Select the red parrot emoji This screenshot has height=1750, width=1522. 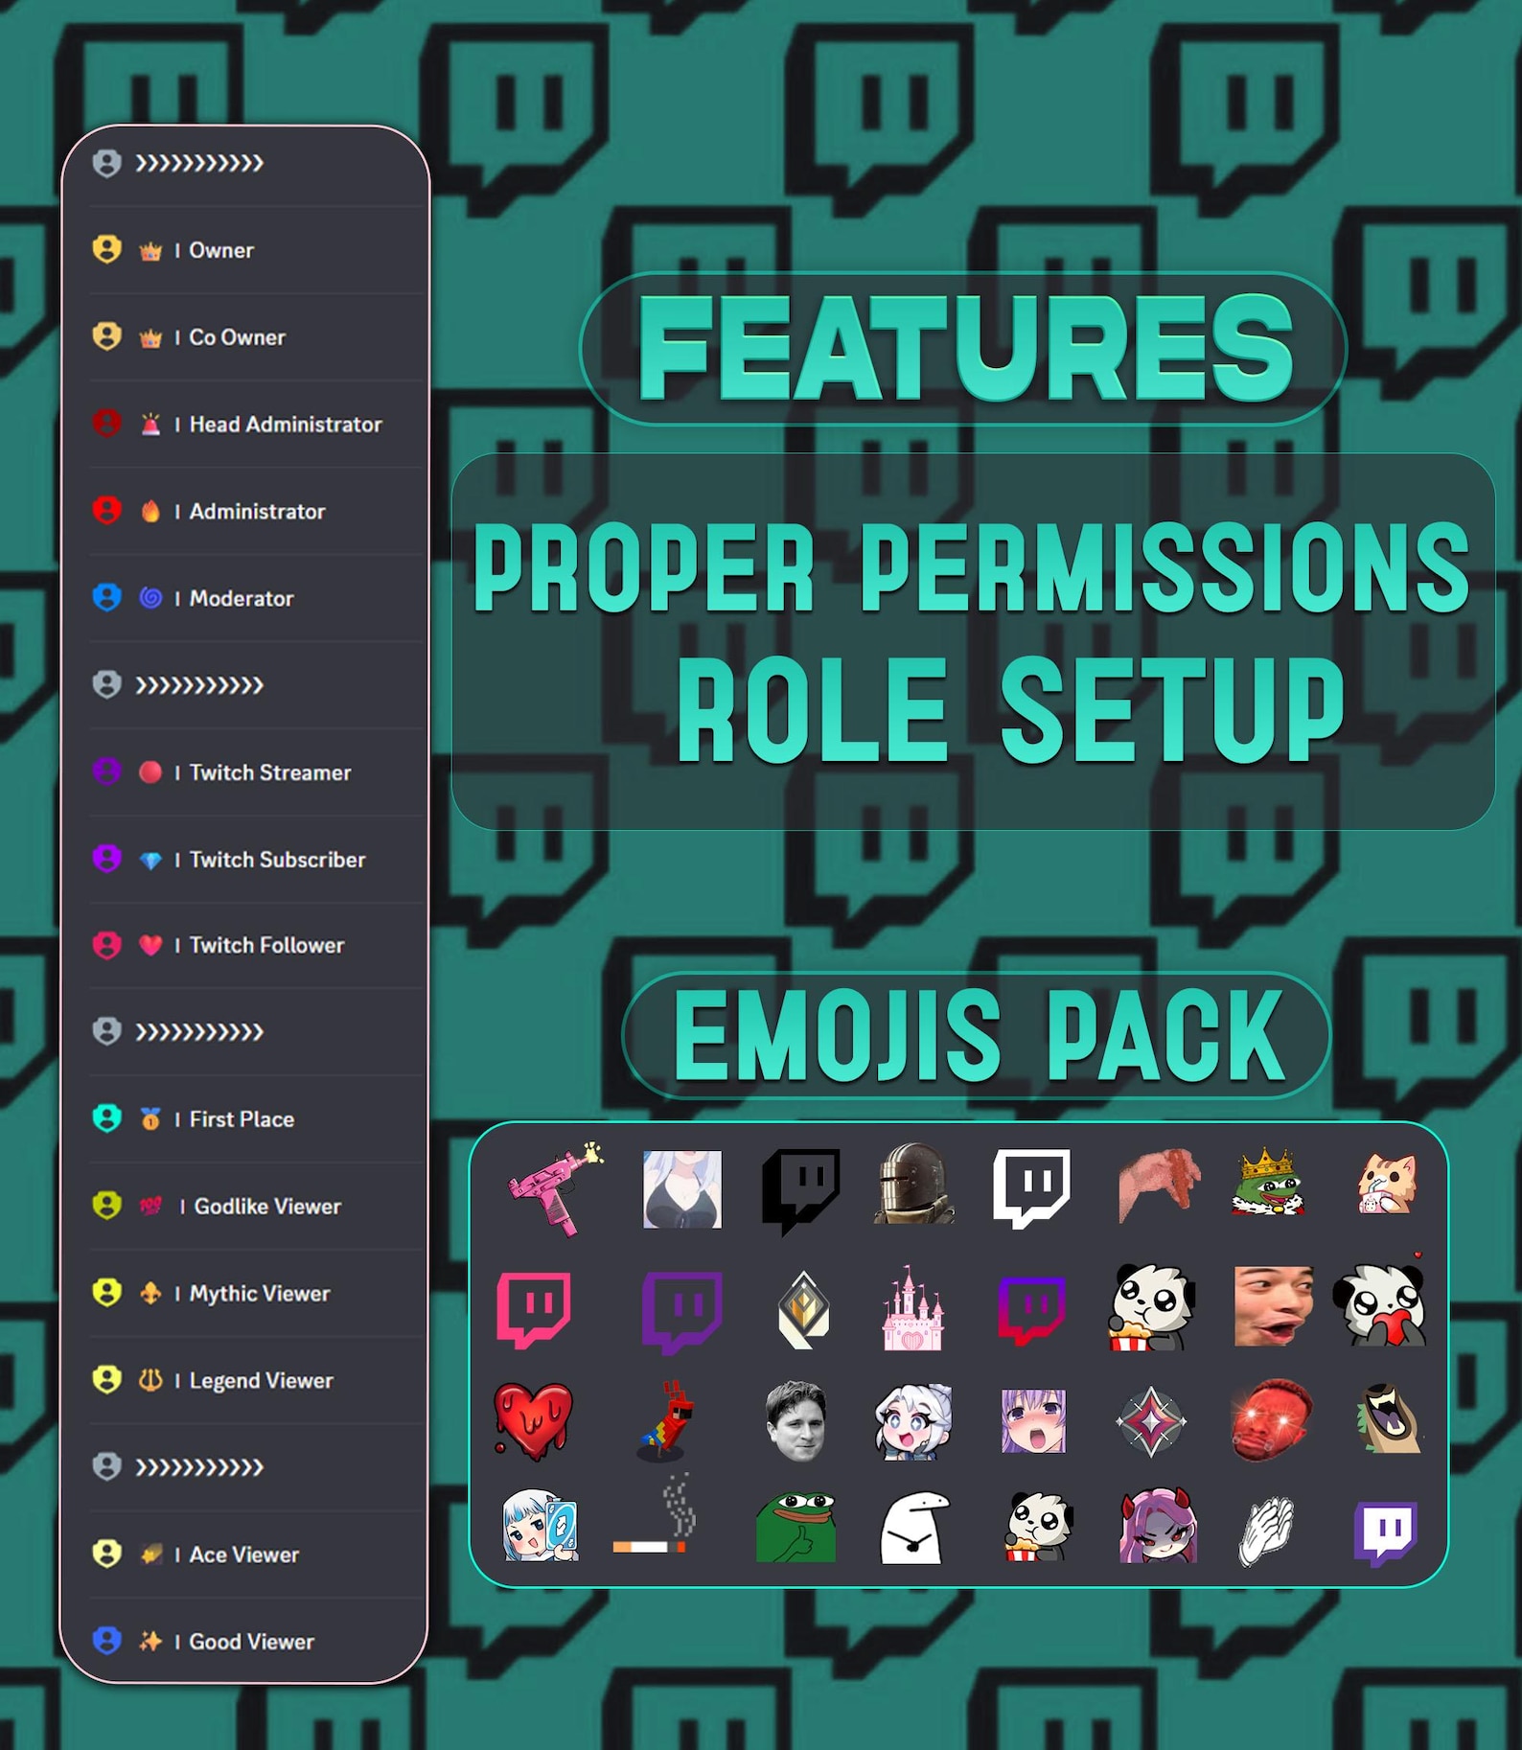667,1419
